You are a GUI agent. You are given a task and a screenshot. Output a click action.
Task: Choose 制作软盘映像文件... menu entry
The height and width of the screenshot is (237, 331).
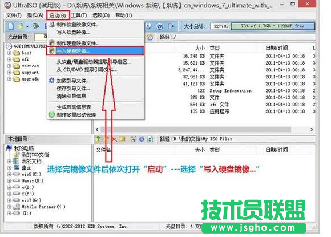pos(96,25)
